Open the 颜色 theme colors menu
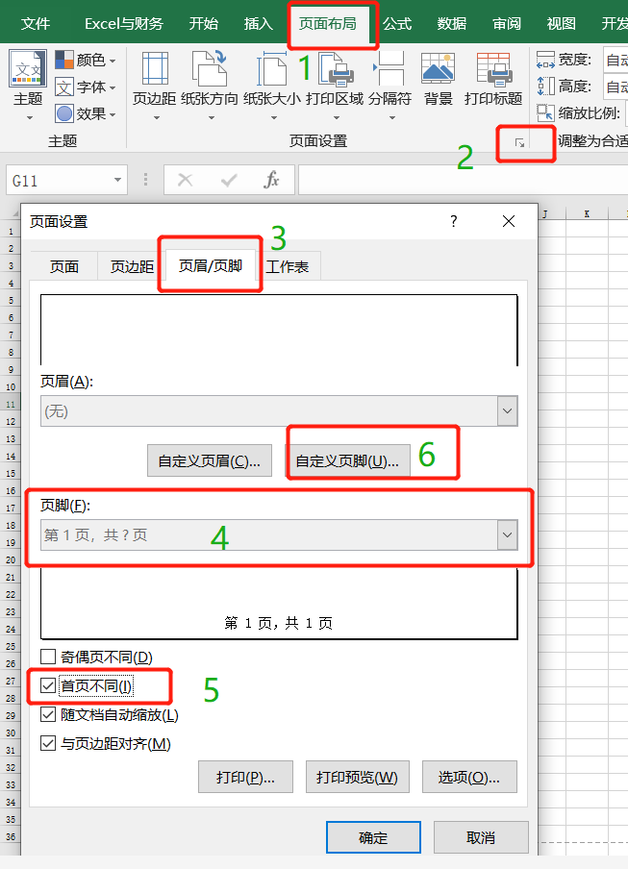The height and width of the screenshot is (869, 628). pos(86,60)
